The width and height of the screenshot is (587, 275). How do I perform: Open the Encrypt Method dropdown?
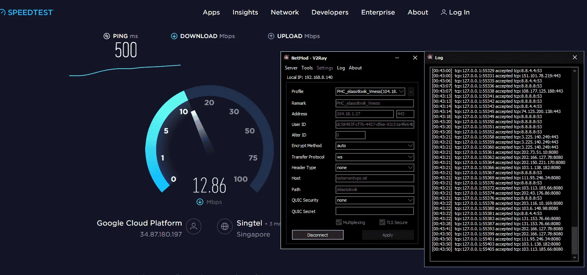point(375,146)
